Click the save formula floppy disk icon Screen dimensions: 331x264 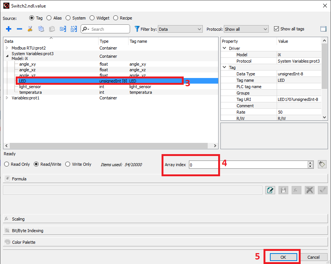pos(283,190)
